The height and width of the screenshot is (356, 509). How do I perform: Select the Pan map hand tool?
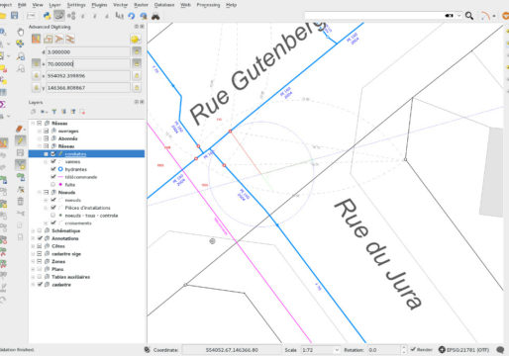[x=21, y=32]
